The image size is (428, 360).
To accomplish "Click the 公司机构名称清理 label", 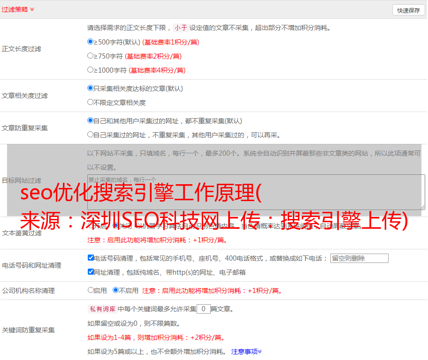I will coord(28,291).
